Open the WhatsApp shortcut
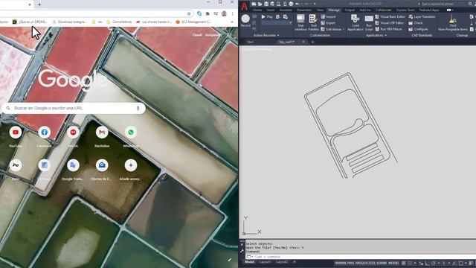This screenshot has width=476, height=268. 131,137
